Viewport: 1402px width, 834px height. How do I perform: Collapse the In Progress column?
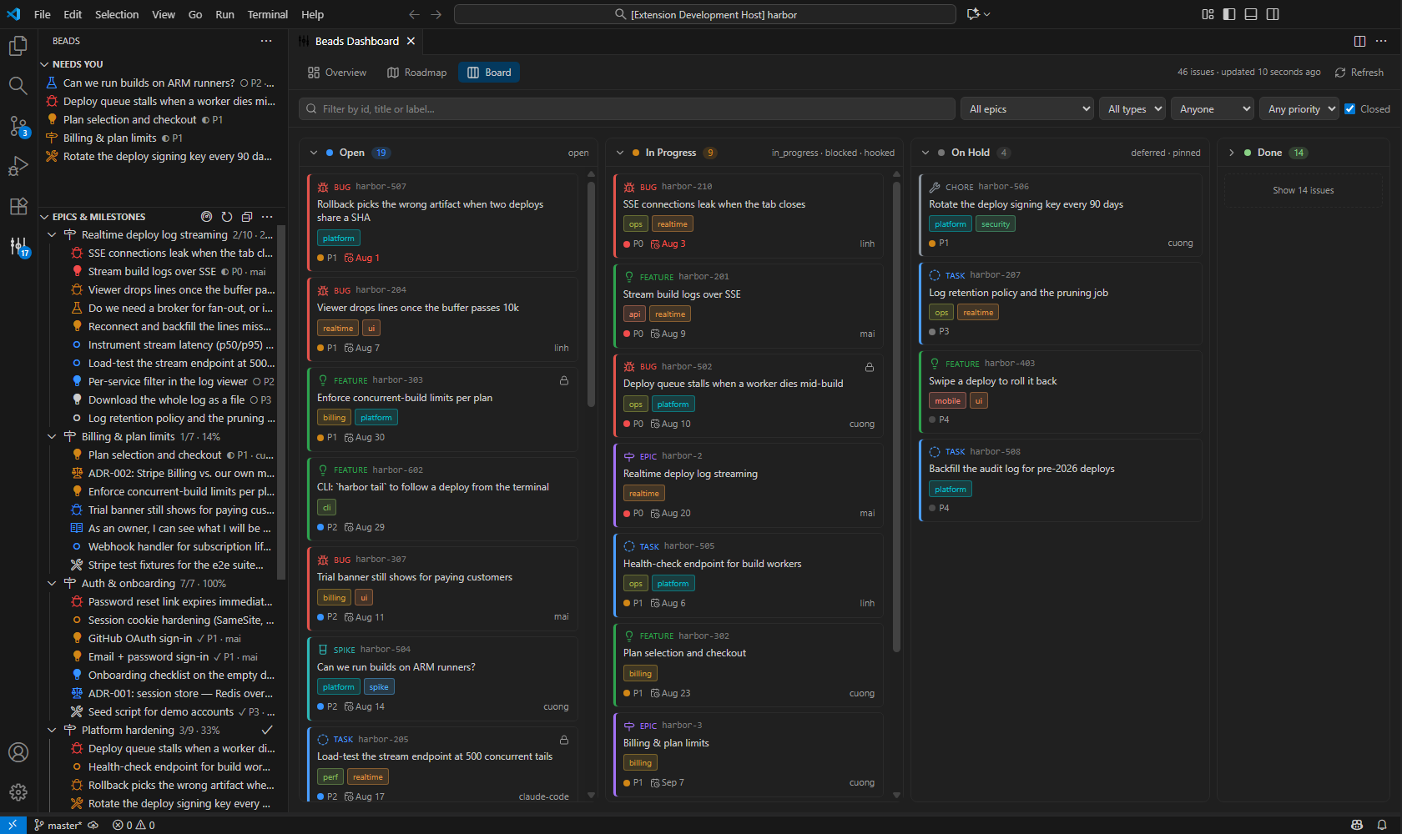620,153
